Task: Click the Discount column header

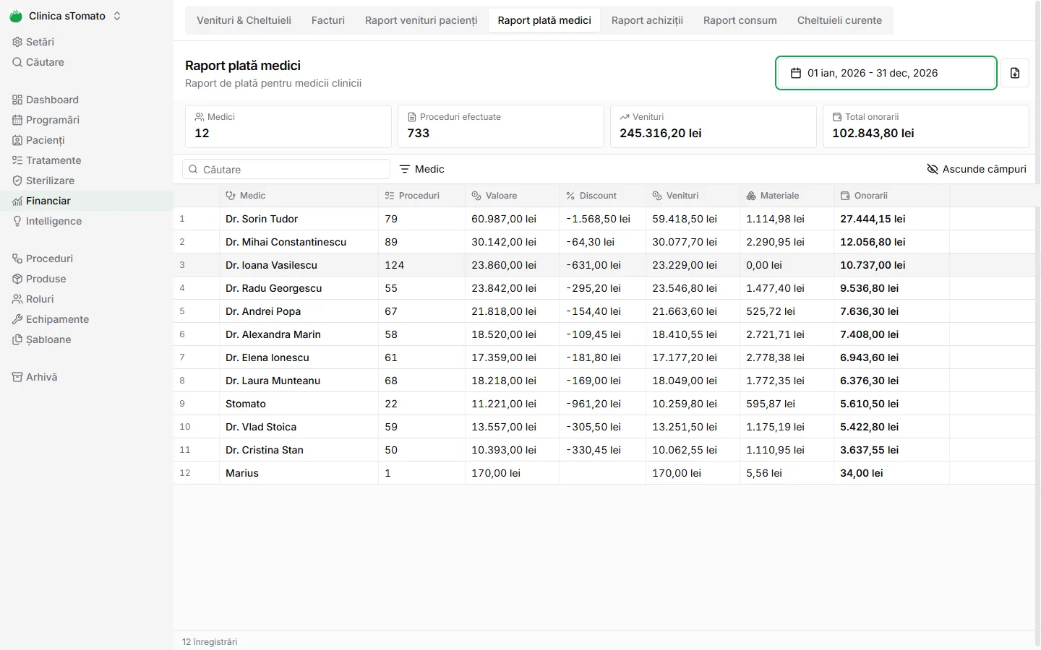Action: 602,196
